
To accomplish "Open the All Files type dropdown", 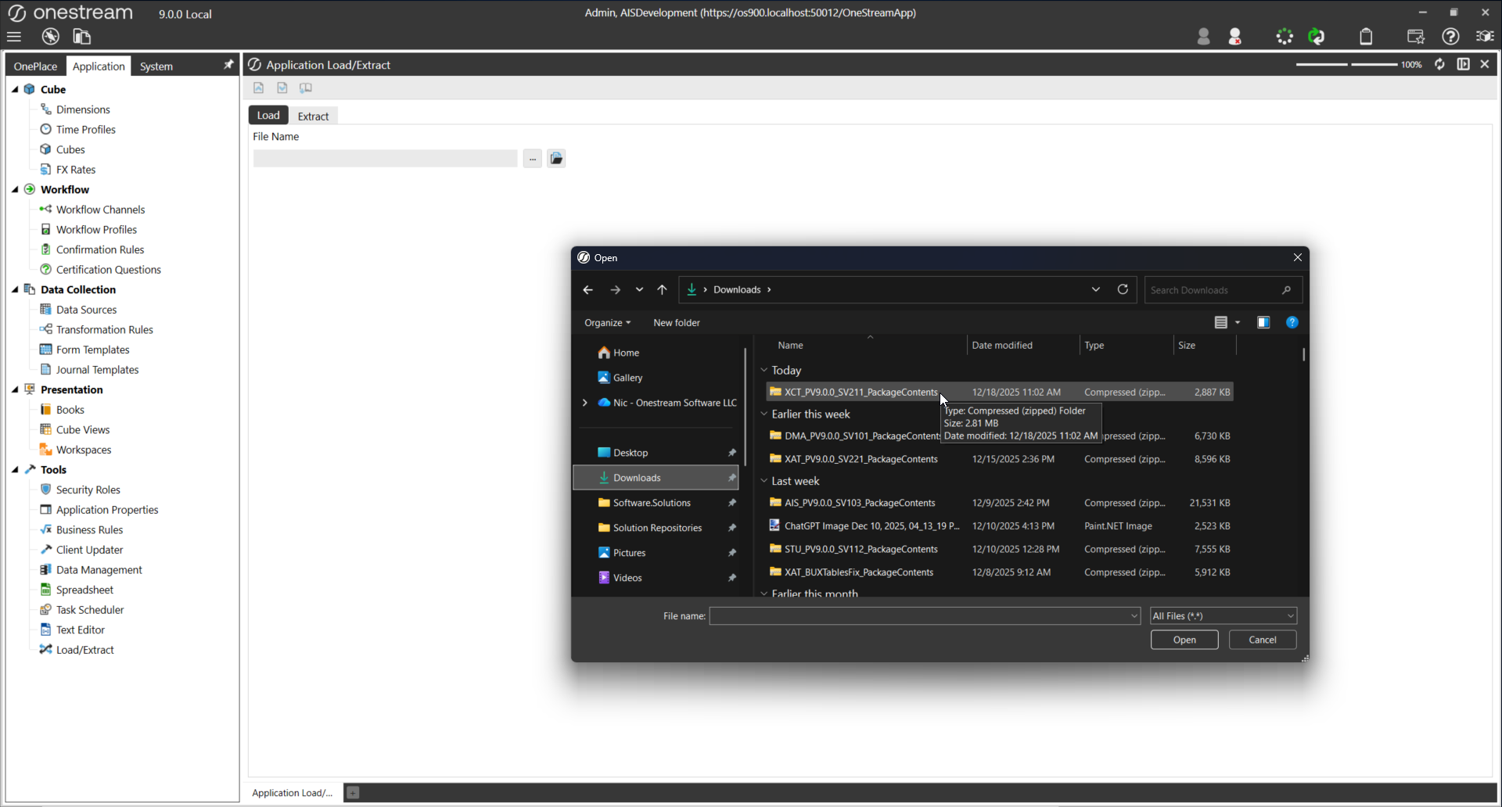I will coord(1223,616).
